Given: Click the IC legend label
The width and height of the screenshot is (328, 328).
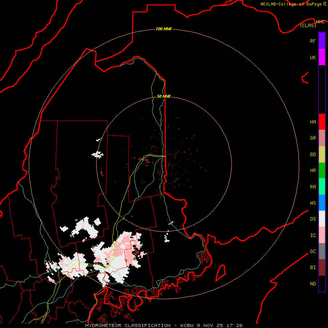Looking at the screenshot, I should pyautogui.click(x=313, y=235).
